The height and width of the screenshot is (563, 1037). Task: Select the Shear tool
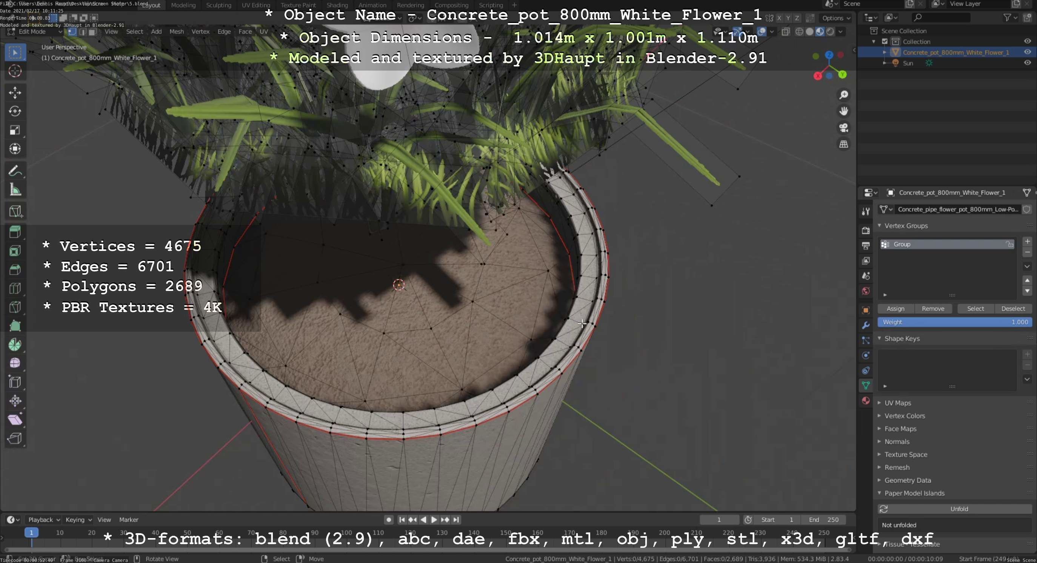point(15,419)
